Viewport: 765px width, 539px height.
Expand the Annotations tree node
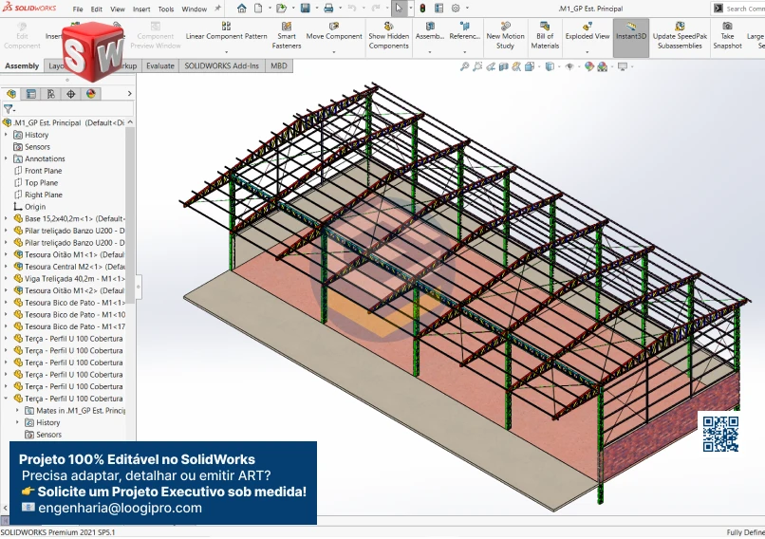pyautogui.click(x=6, y=158)
